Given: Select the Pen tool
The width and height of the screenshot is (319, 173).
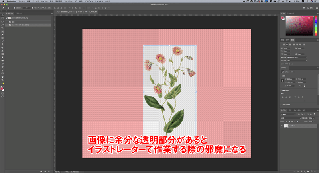Looking at the screenshot, I should click(x=2, y=64).
